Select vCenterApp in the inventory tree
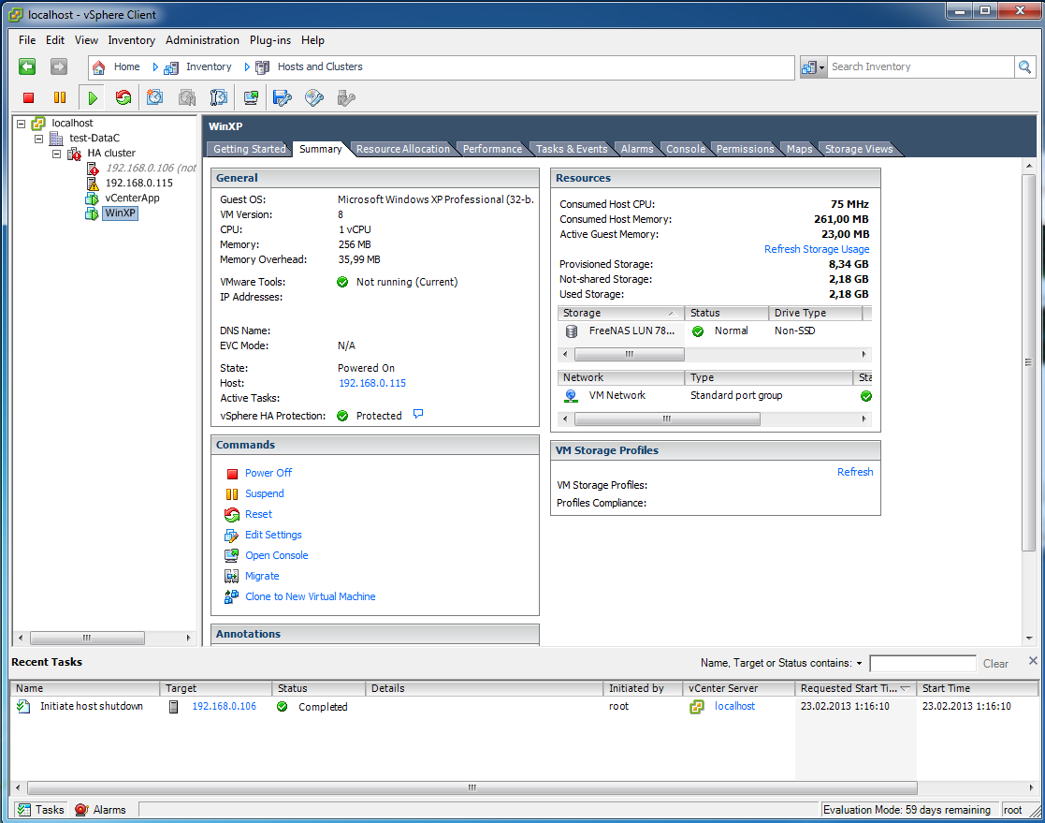Screen dimensions: 1045x823 (x=132, y=198)
